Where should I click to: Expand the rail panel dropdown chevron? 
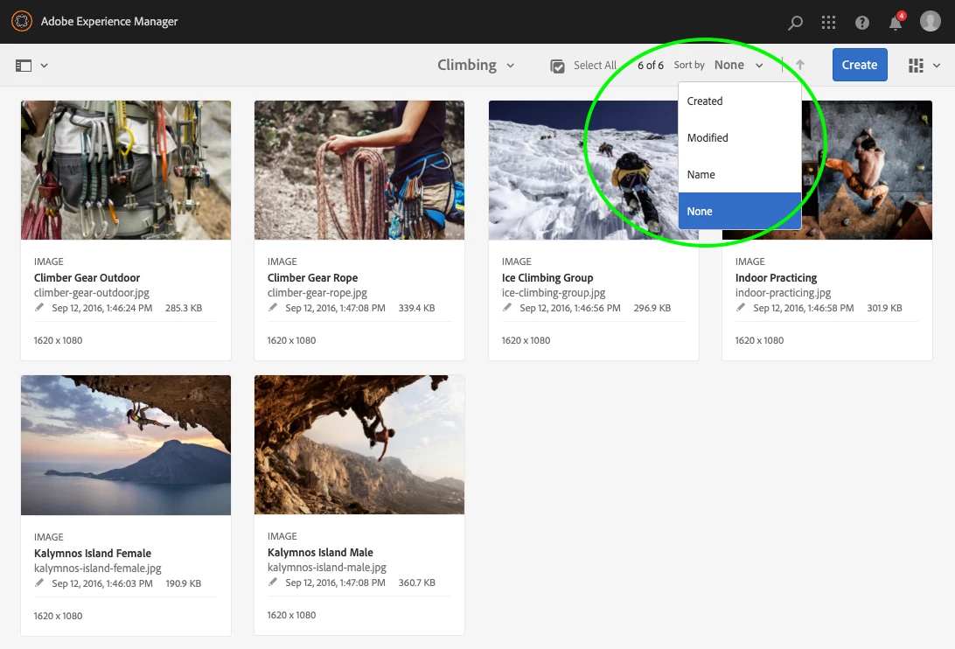point(44,66)
